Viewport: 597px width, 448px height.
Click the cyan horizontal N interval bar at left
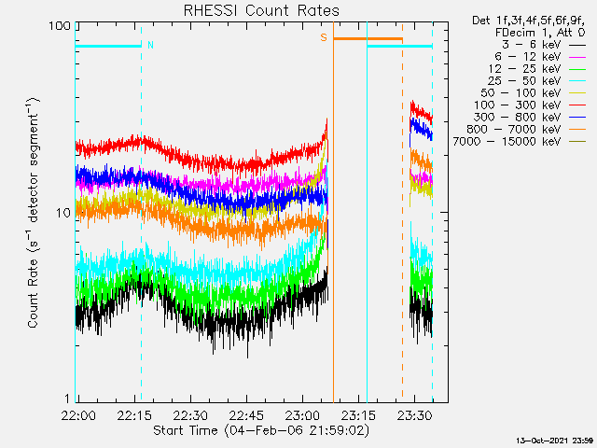click(108, 47)
